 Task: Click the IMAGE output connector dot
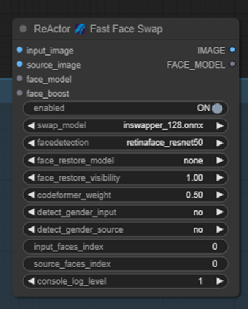232,50
